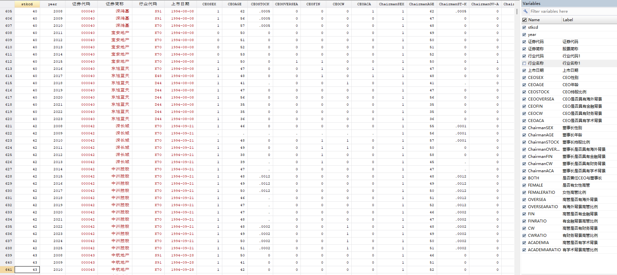The height and width of the screenshot is (275, 617).
Task: Click date 1994-09-28 in row 639
Action: click(x=182, y=255)
